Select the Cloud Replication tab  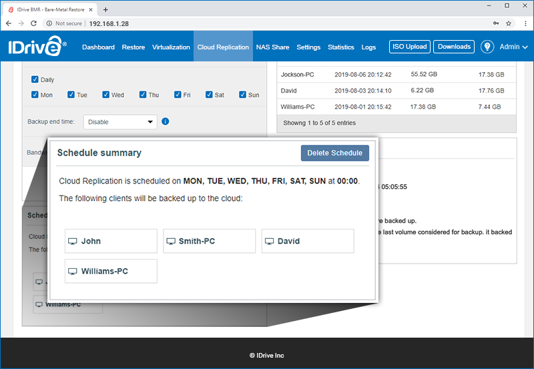coord(223,47)
